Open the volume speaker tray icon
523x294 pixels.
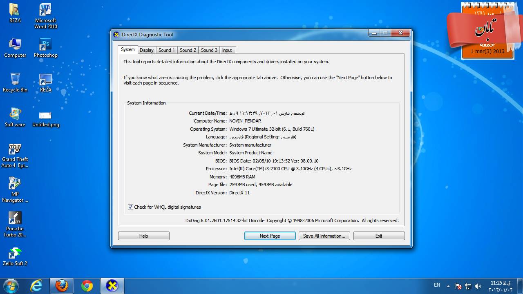coord(478,286)
